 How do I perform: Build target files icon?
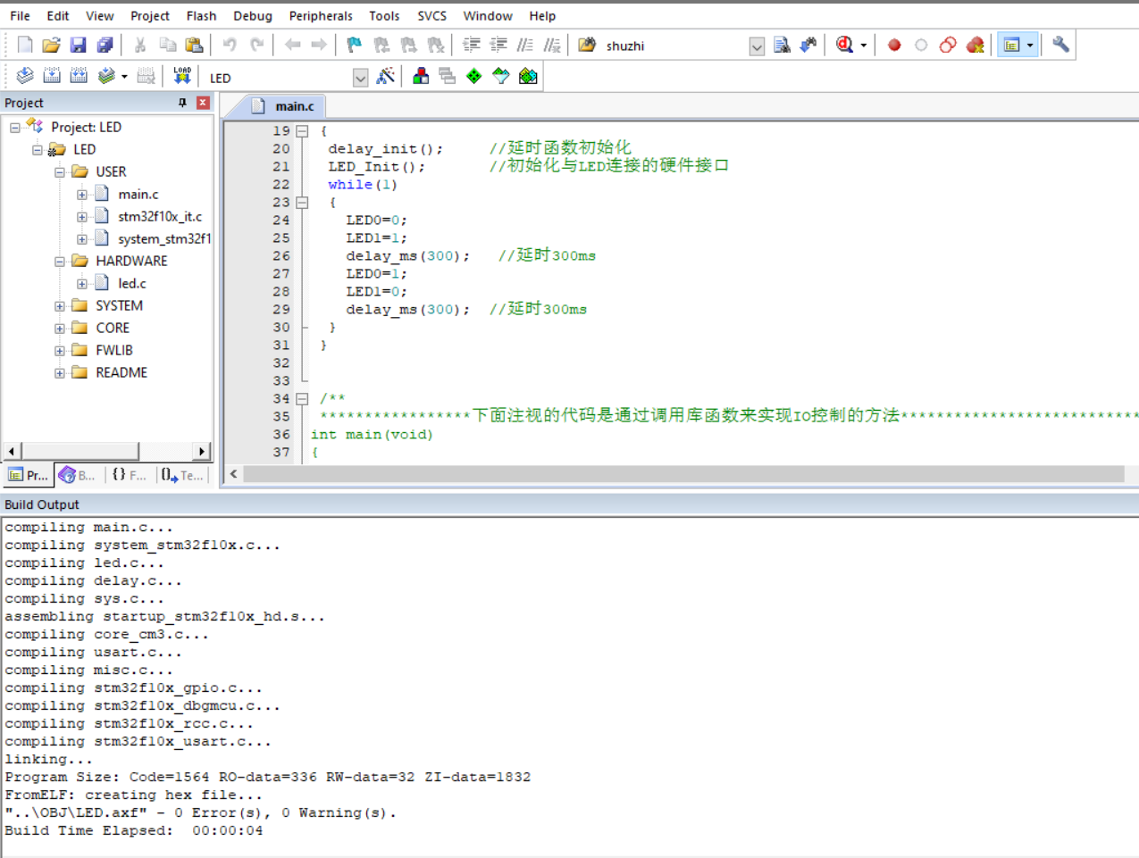tap(52, 77)
